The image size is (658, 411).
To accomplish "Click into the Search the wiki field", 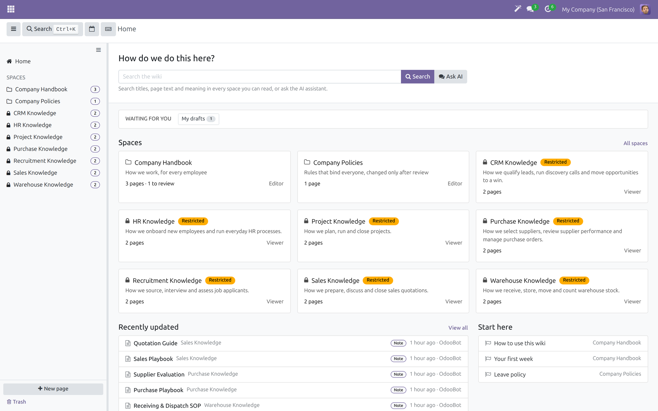I will click(259, 77).
